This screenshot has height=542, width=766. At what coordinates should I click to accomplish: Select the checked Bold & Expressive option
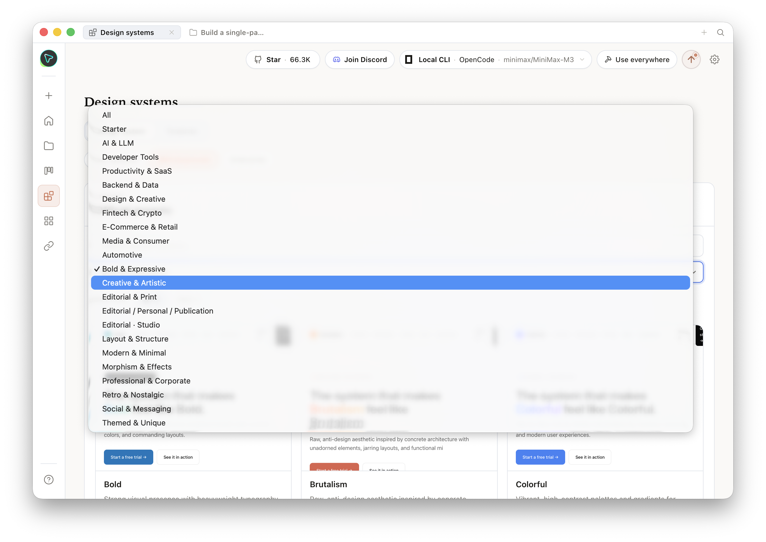[x=390, y=269]
